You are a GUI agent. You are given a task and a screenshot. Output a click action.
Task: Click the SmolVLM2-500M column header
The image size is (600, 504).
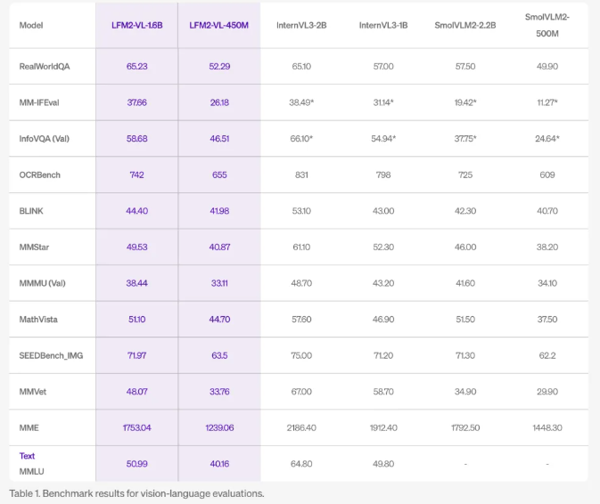[x=547, y=23]
